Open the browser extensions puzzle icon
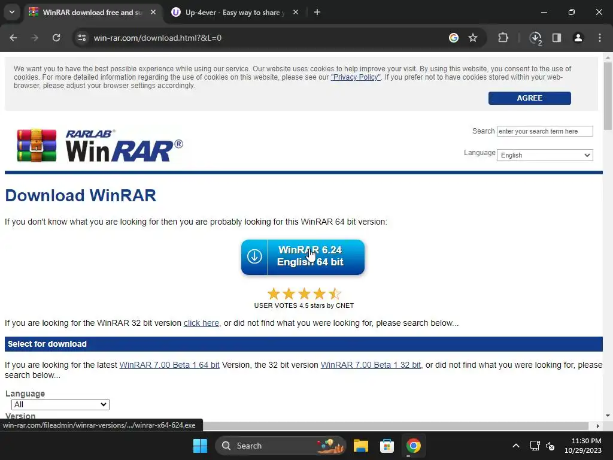This screenshot has height=460, width=613. click(503, 38)
